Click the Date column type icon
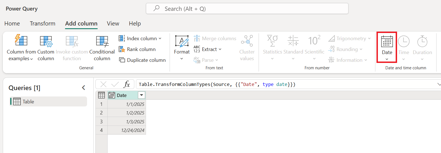441x153 pixels. point(112,95)
